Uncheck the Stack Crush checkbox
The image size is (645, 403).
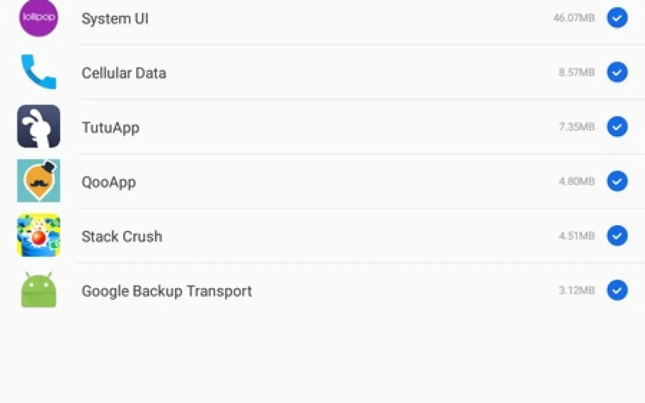click(x=617, y=236)
